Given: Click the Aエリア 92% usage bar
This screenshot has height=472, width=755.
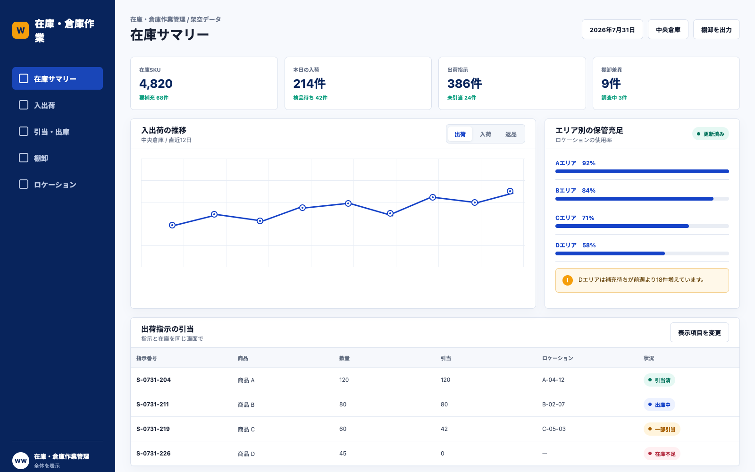Looking at the screenshot, I should (642, 171).
